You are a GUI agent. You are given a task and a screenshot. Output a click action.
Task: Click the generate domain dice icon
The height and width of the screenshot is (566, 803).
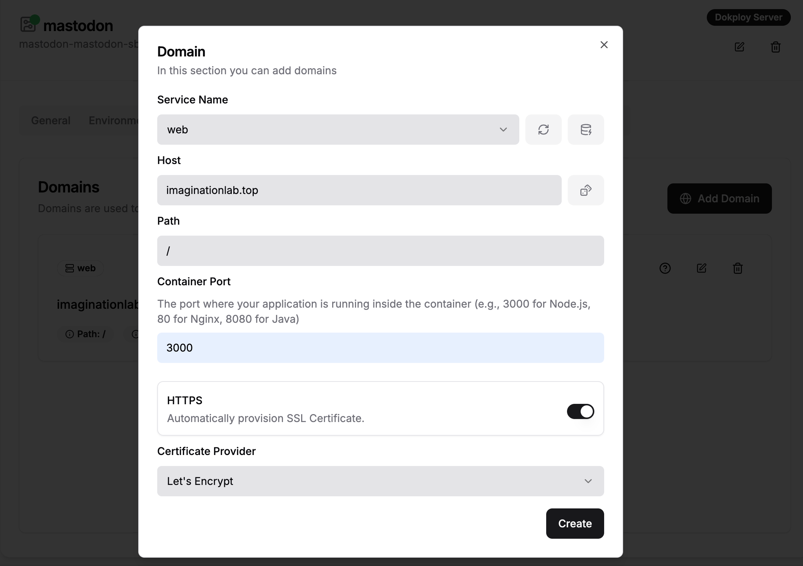pyautogui.click(x=586, y=190)
